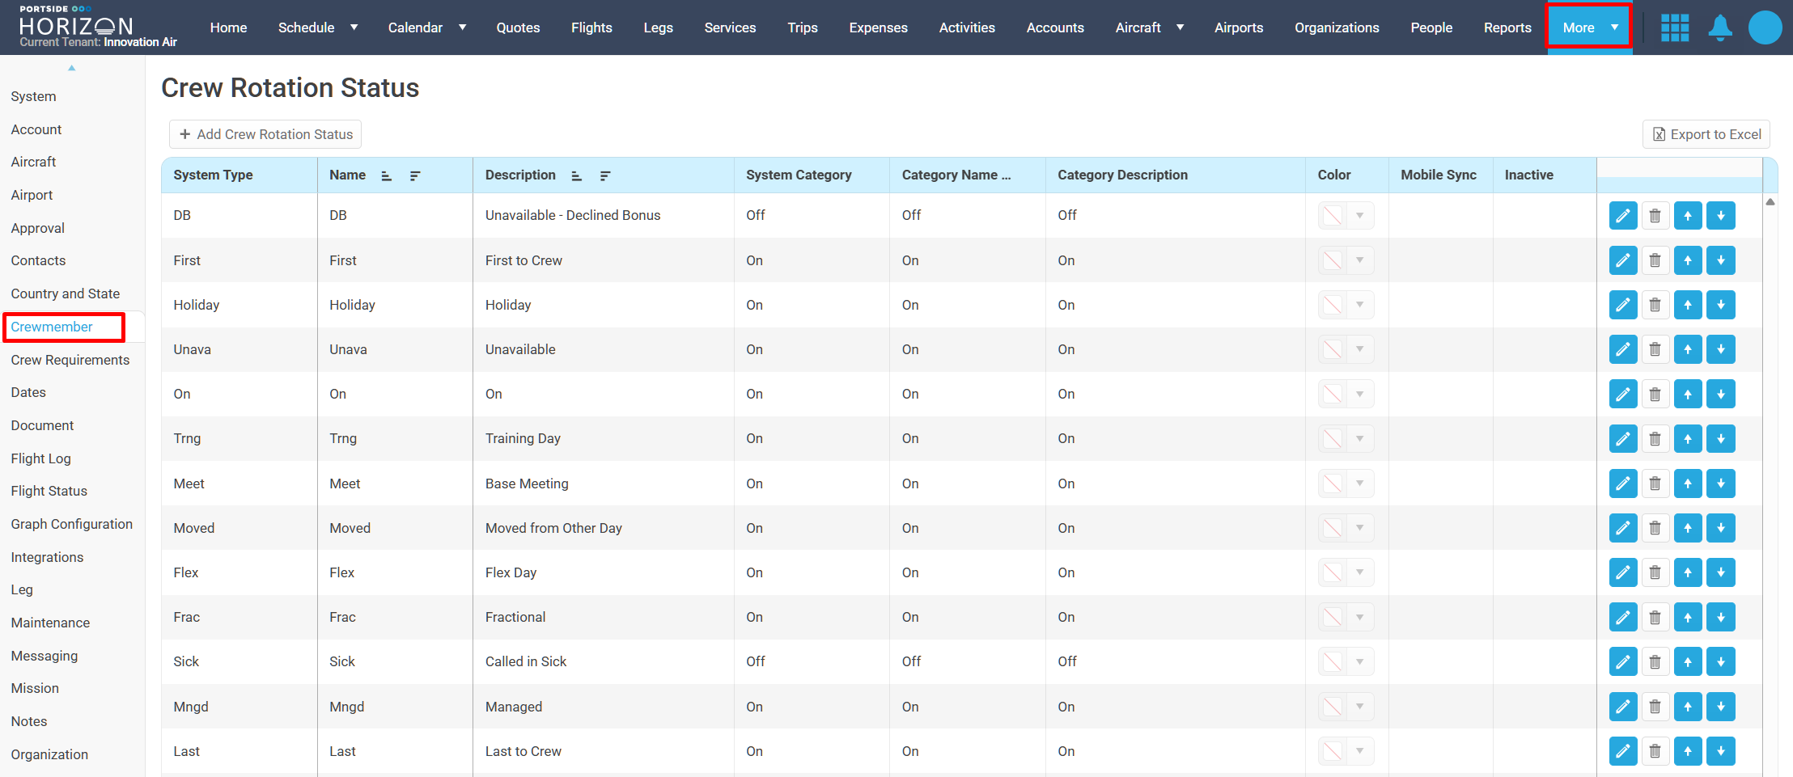Edit the Last to Crew row
1793x777 pixels.
[1622, 751]
